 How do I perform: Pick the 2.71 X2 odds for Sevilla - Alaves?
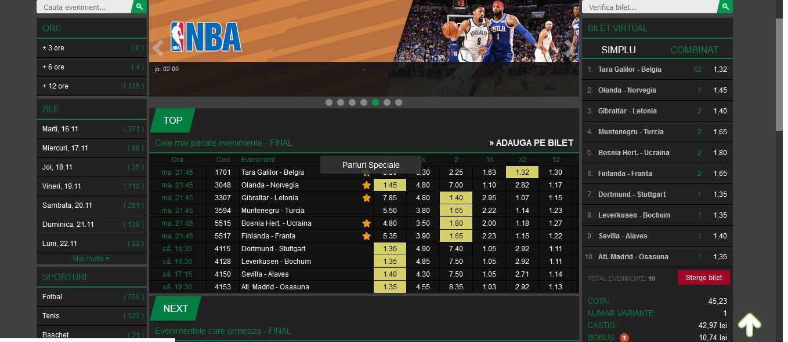point(522,274)
